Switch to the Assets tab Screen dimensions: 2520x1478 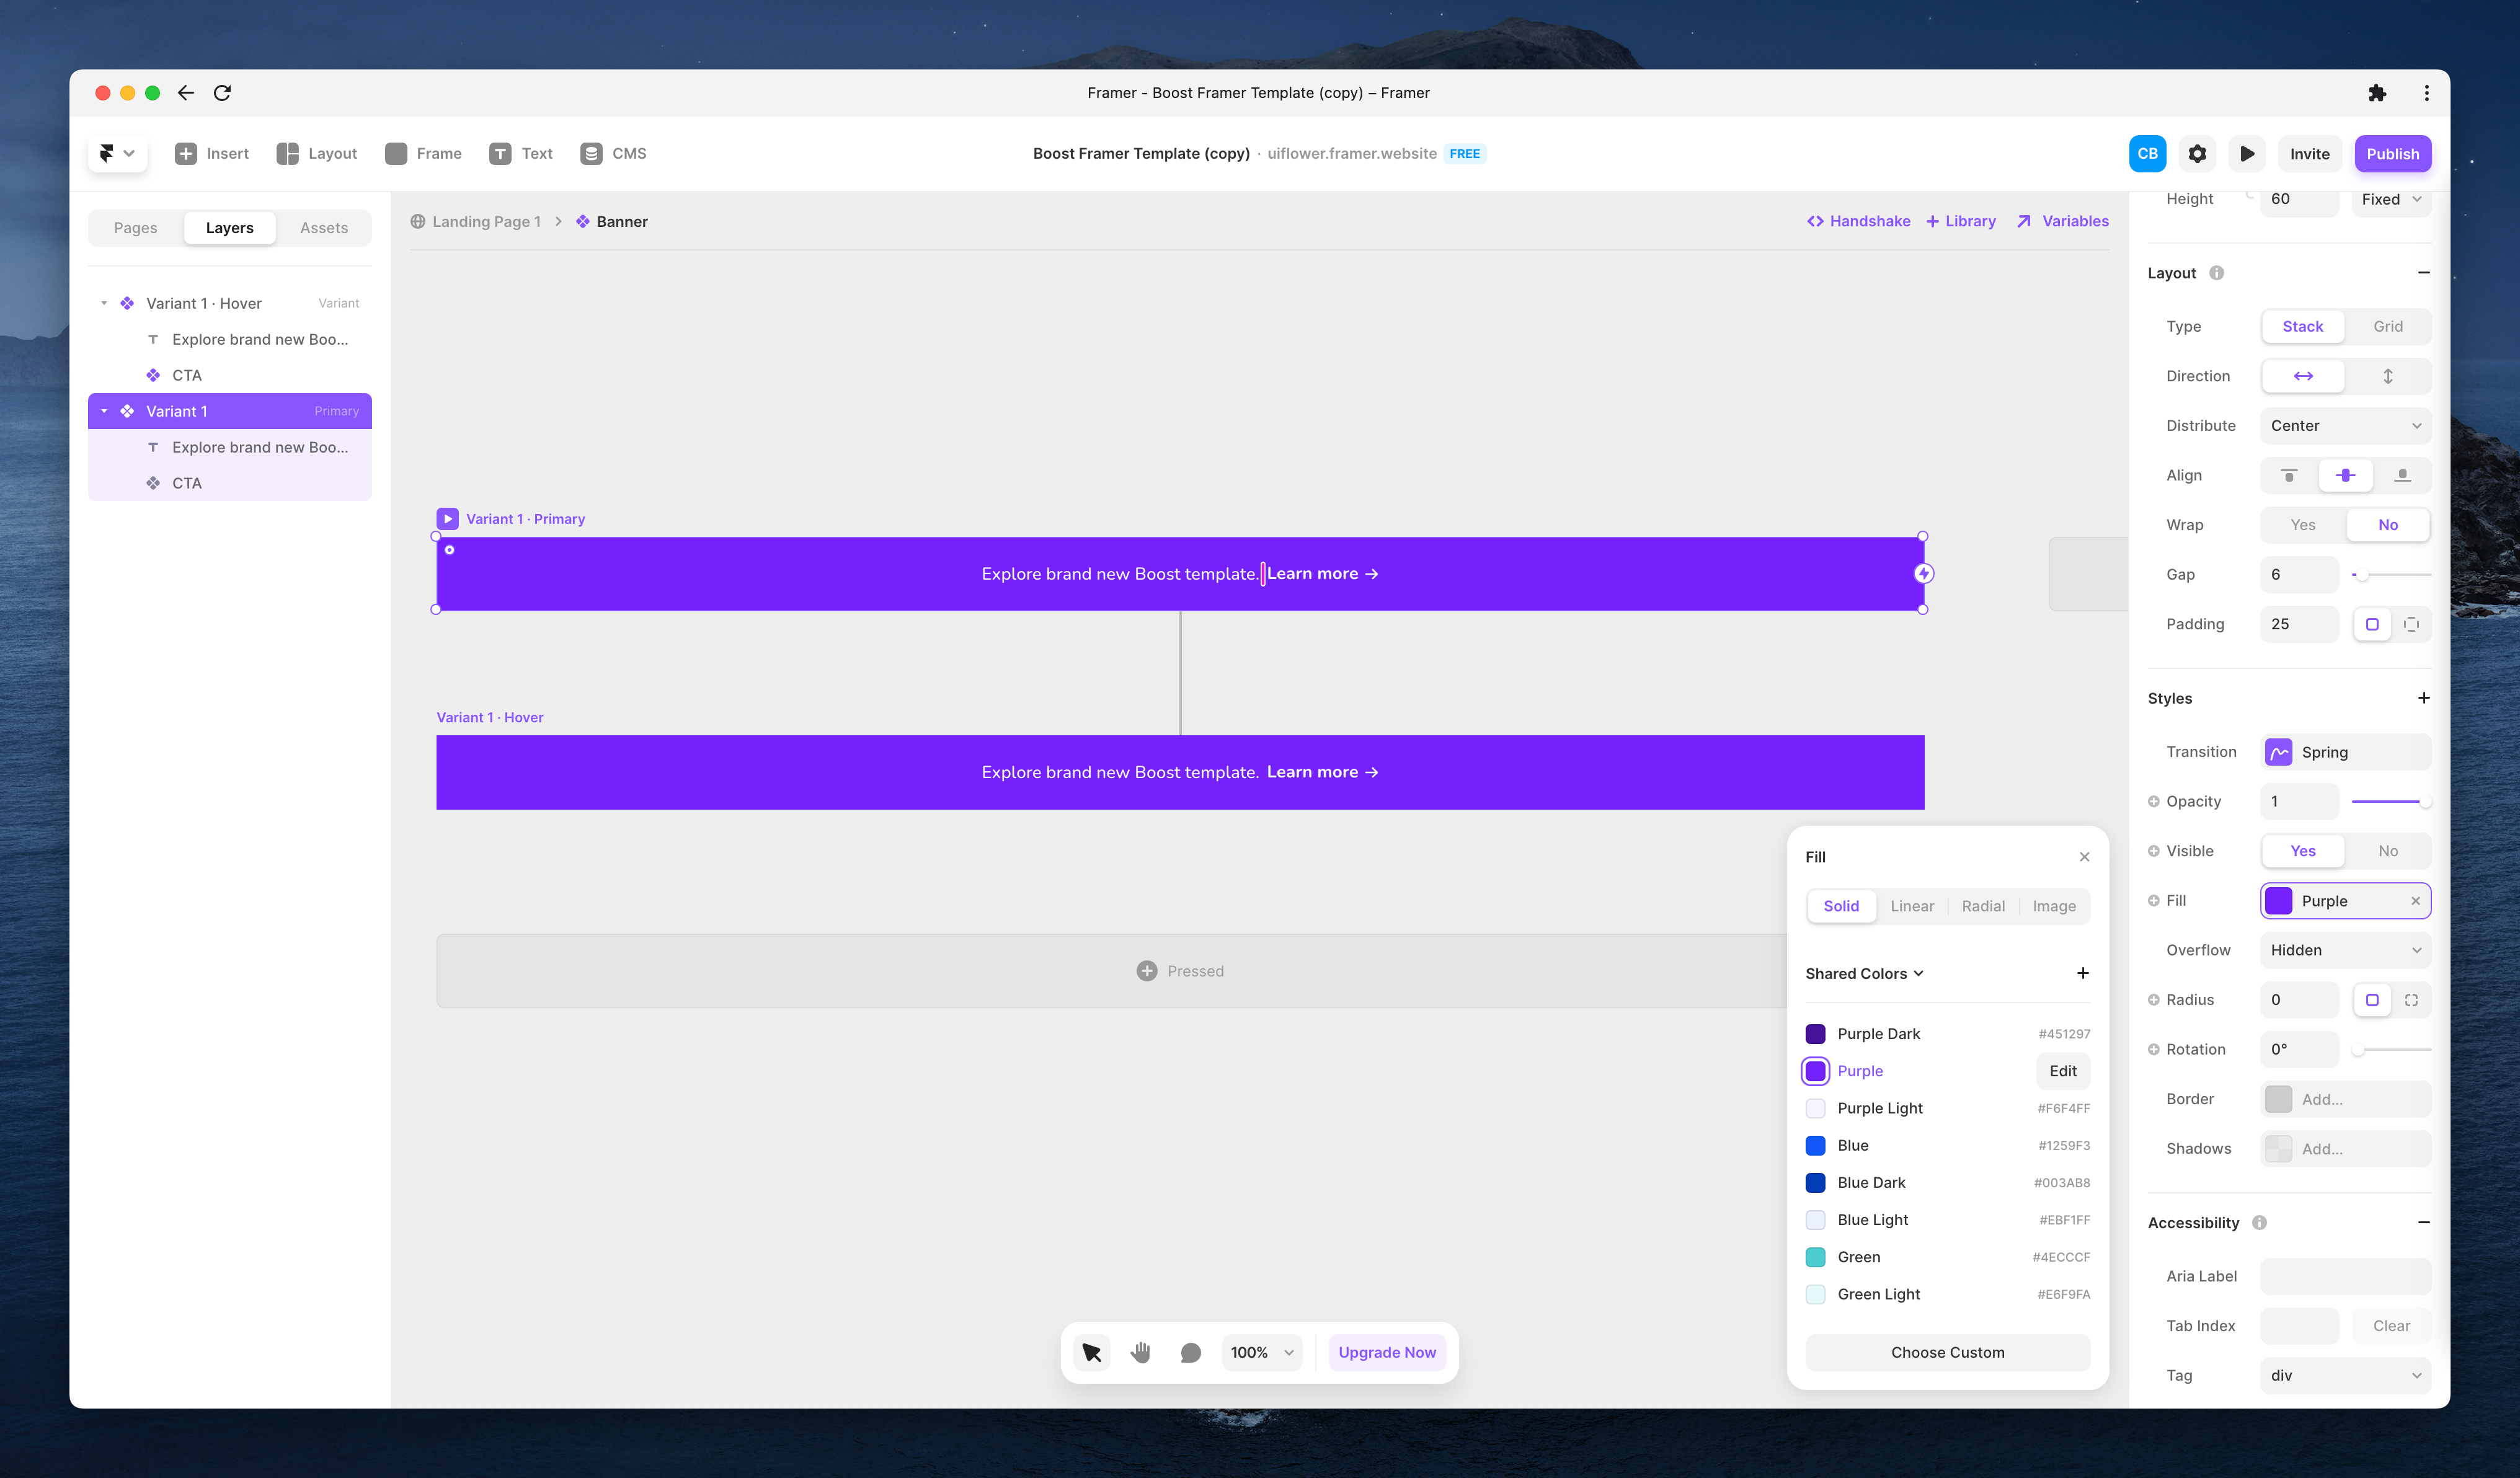pos(324,228)
